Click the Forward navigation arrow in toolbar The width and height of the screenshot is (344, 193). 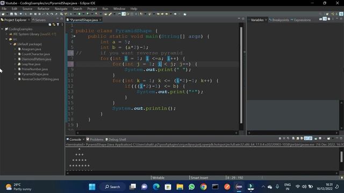pos(175,14)
